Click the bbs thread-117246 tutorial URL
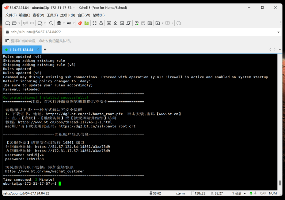285x200 pixels. point(65,122)
